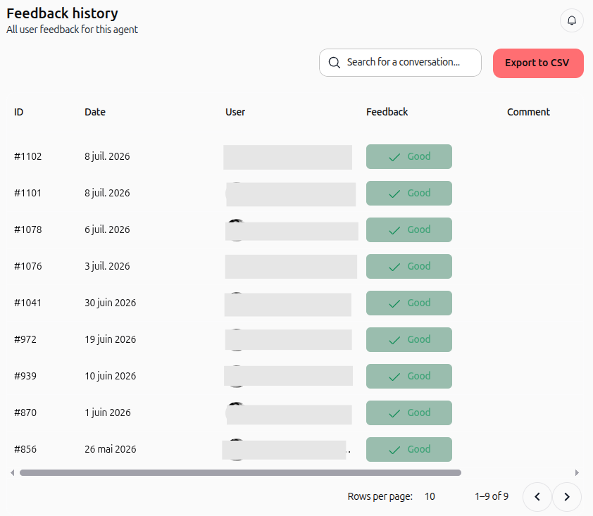
Task: Click date 30 juin 2026
Action: pyautogui.click(x=110, y=303)
